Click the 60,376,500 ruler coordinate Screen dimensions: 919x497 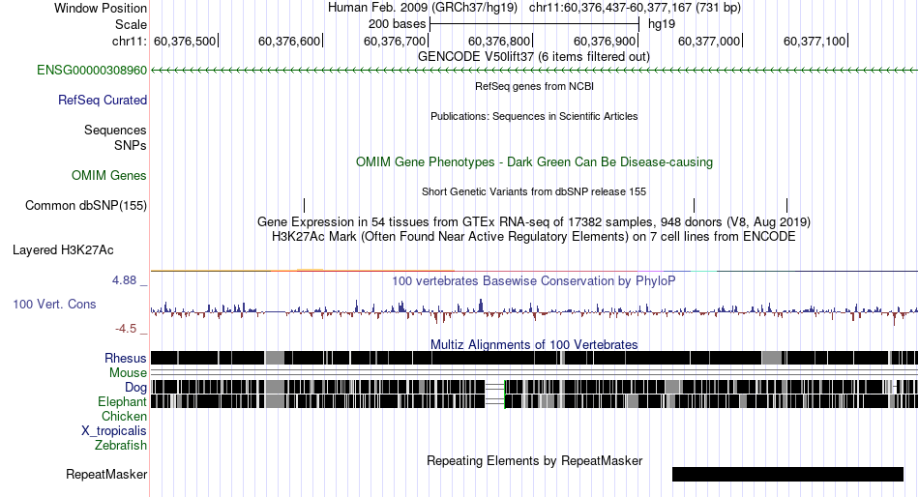185,41
